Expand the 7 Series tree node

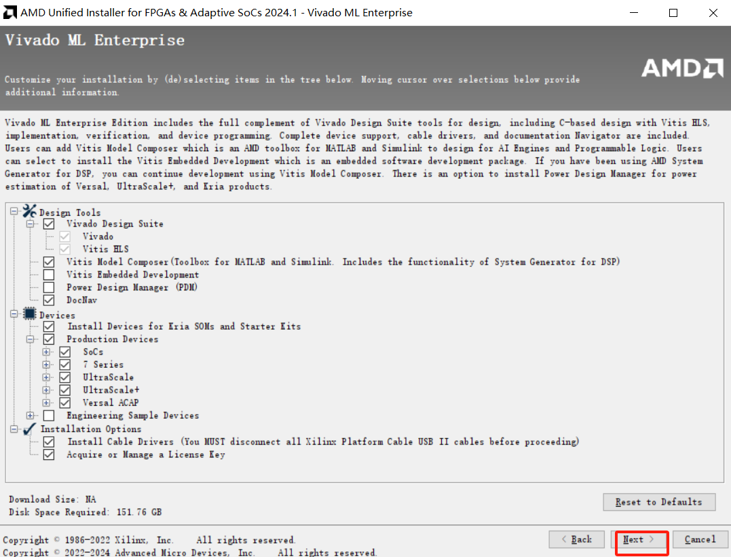pyautogui.click(x=46, y=364)
